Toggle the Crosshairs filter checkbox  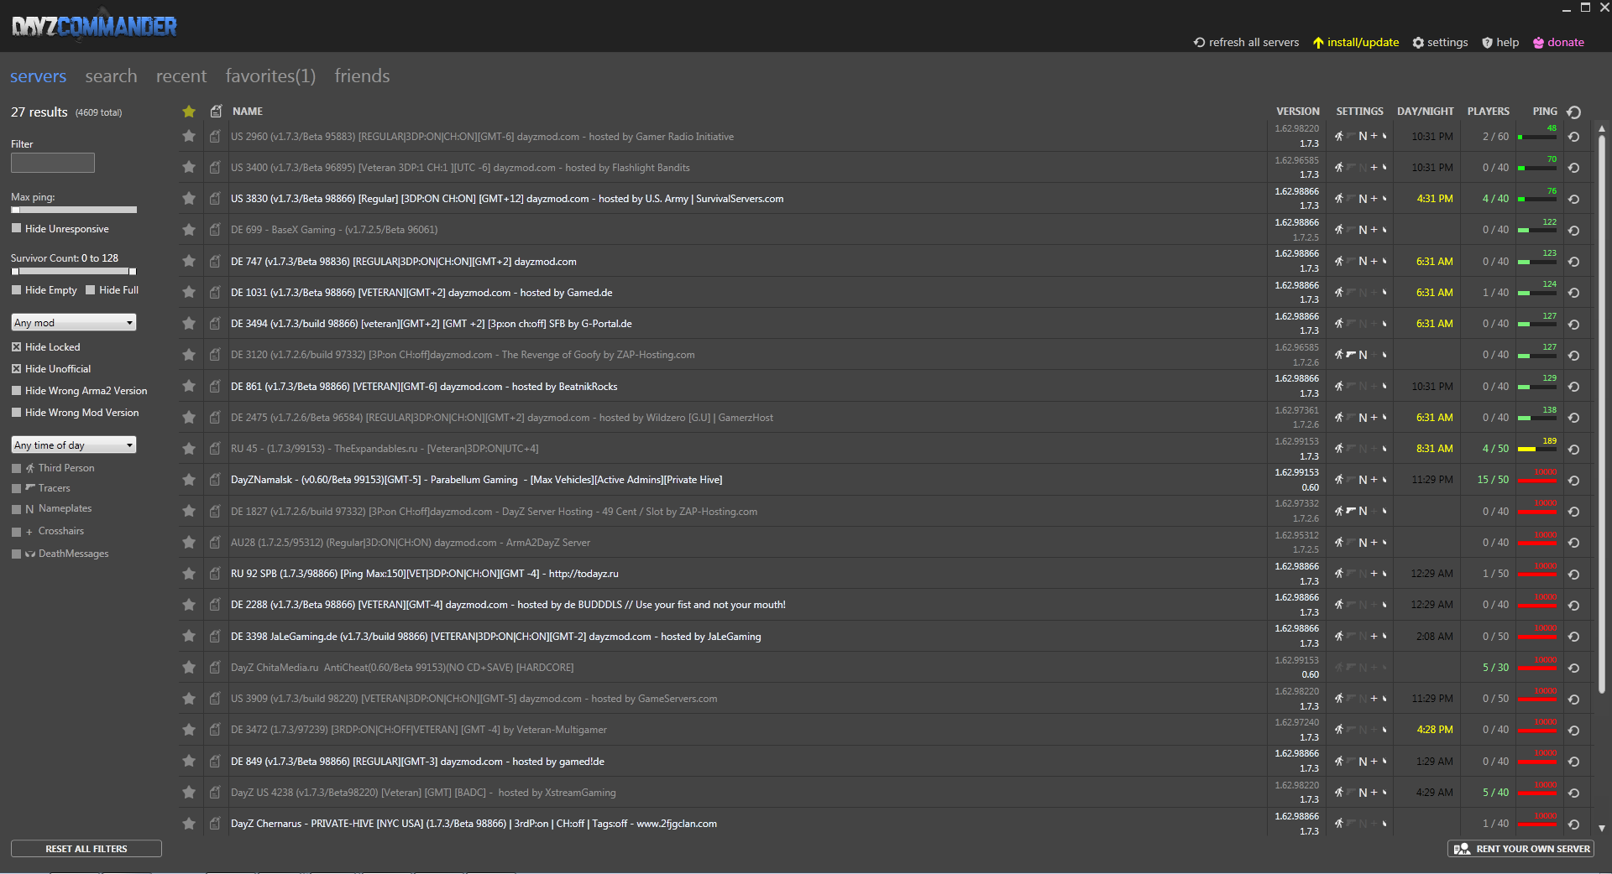[x=16, y=532]
